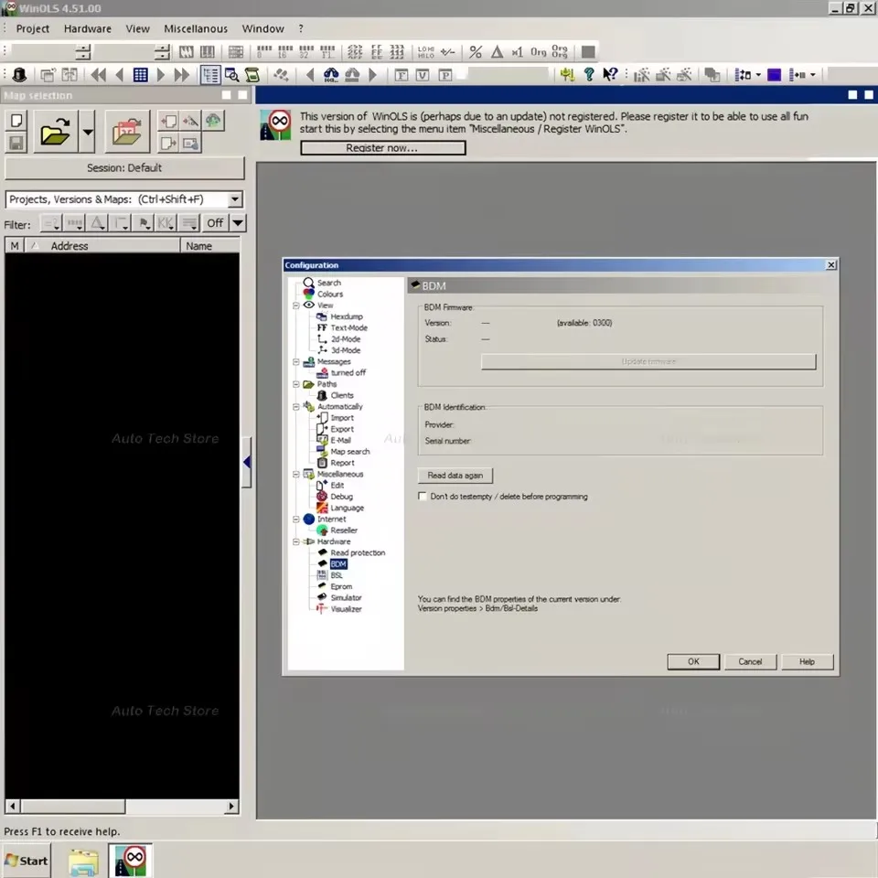Click the binoculars search toolbar icon
The height and width of the screenshot is (878, 878).
point(331,74)
